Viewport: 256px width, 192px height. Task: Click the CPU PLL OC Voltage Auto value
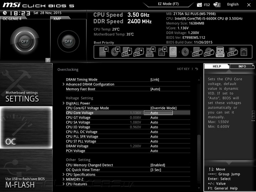pyautogui.click(x=154, y=132)
